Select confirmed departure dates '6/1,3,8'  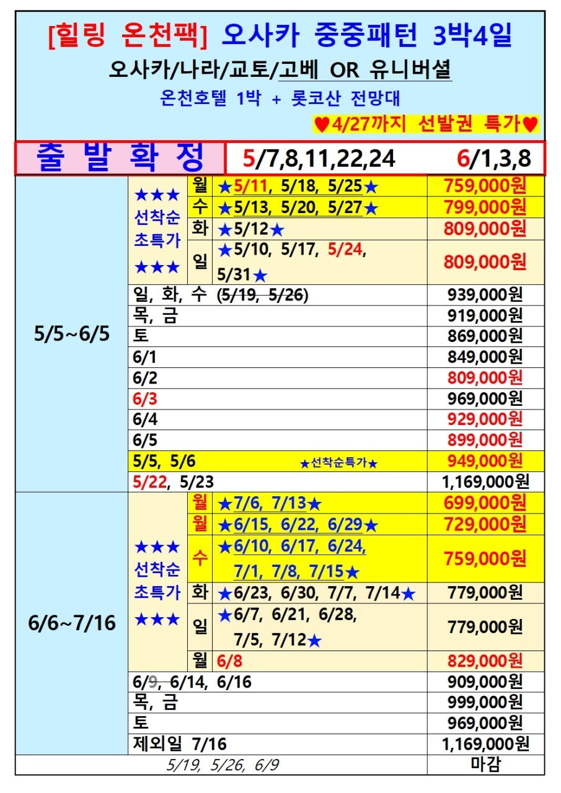[494, 159]
